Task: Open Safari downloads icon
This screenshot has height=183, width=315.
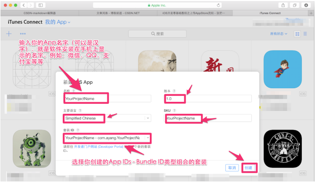Action: click(x=306, y=6)
